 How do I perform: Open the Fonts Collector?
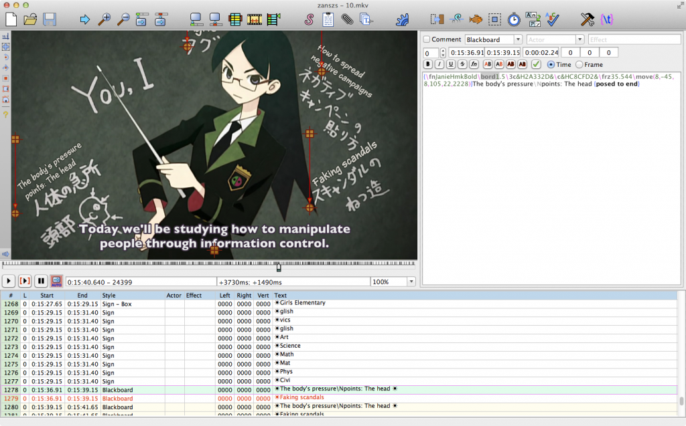pyautogui.click(x=366, y=19)
